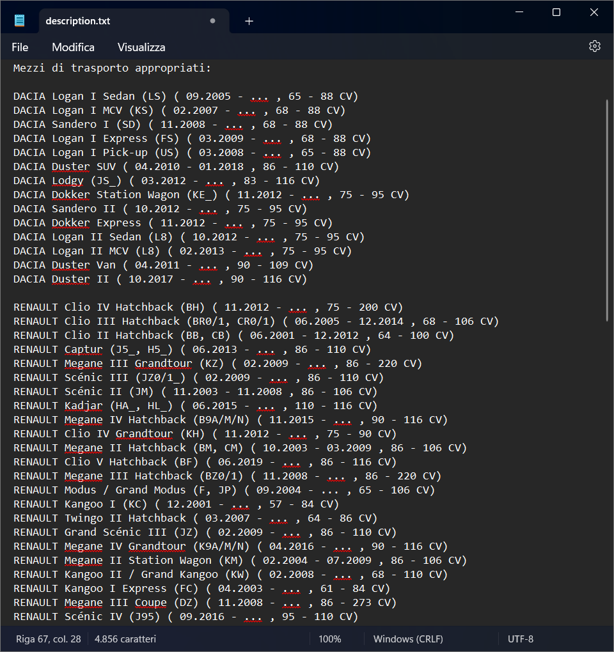Click the line 'RENAULT Scénic IV (J95)'
Image resolution: width=614 pixels, height=652 pixels.
(x=186, y=617)
